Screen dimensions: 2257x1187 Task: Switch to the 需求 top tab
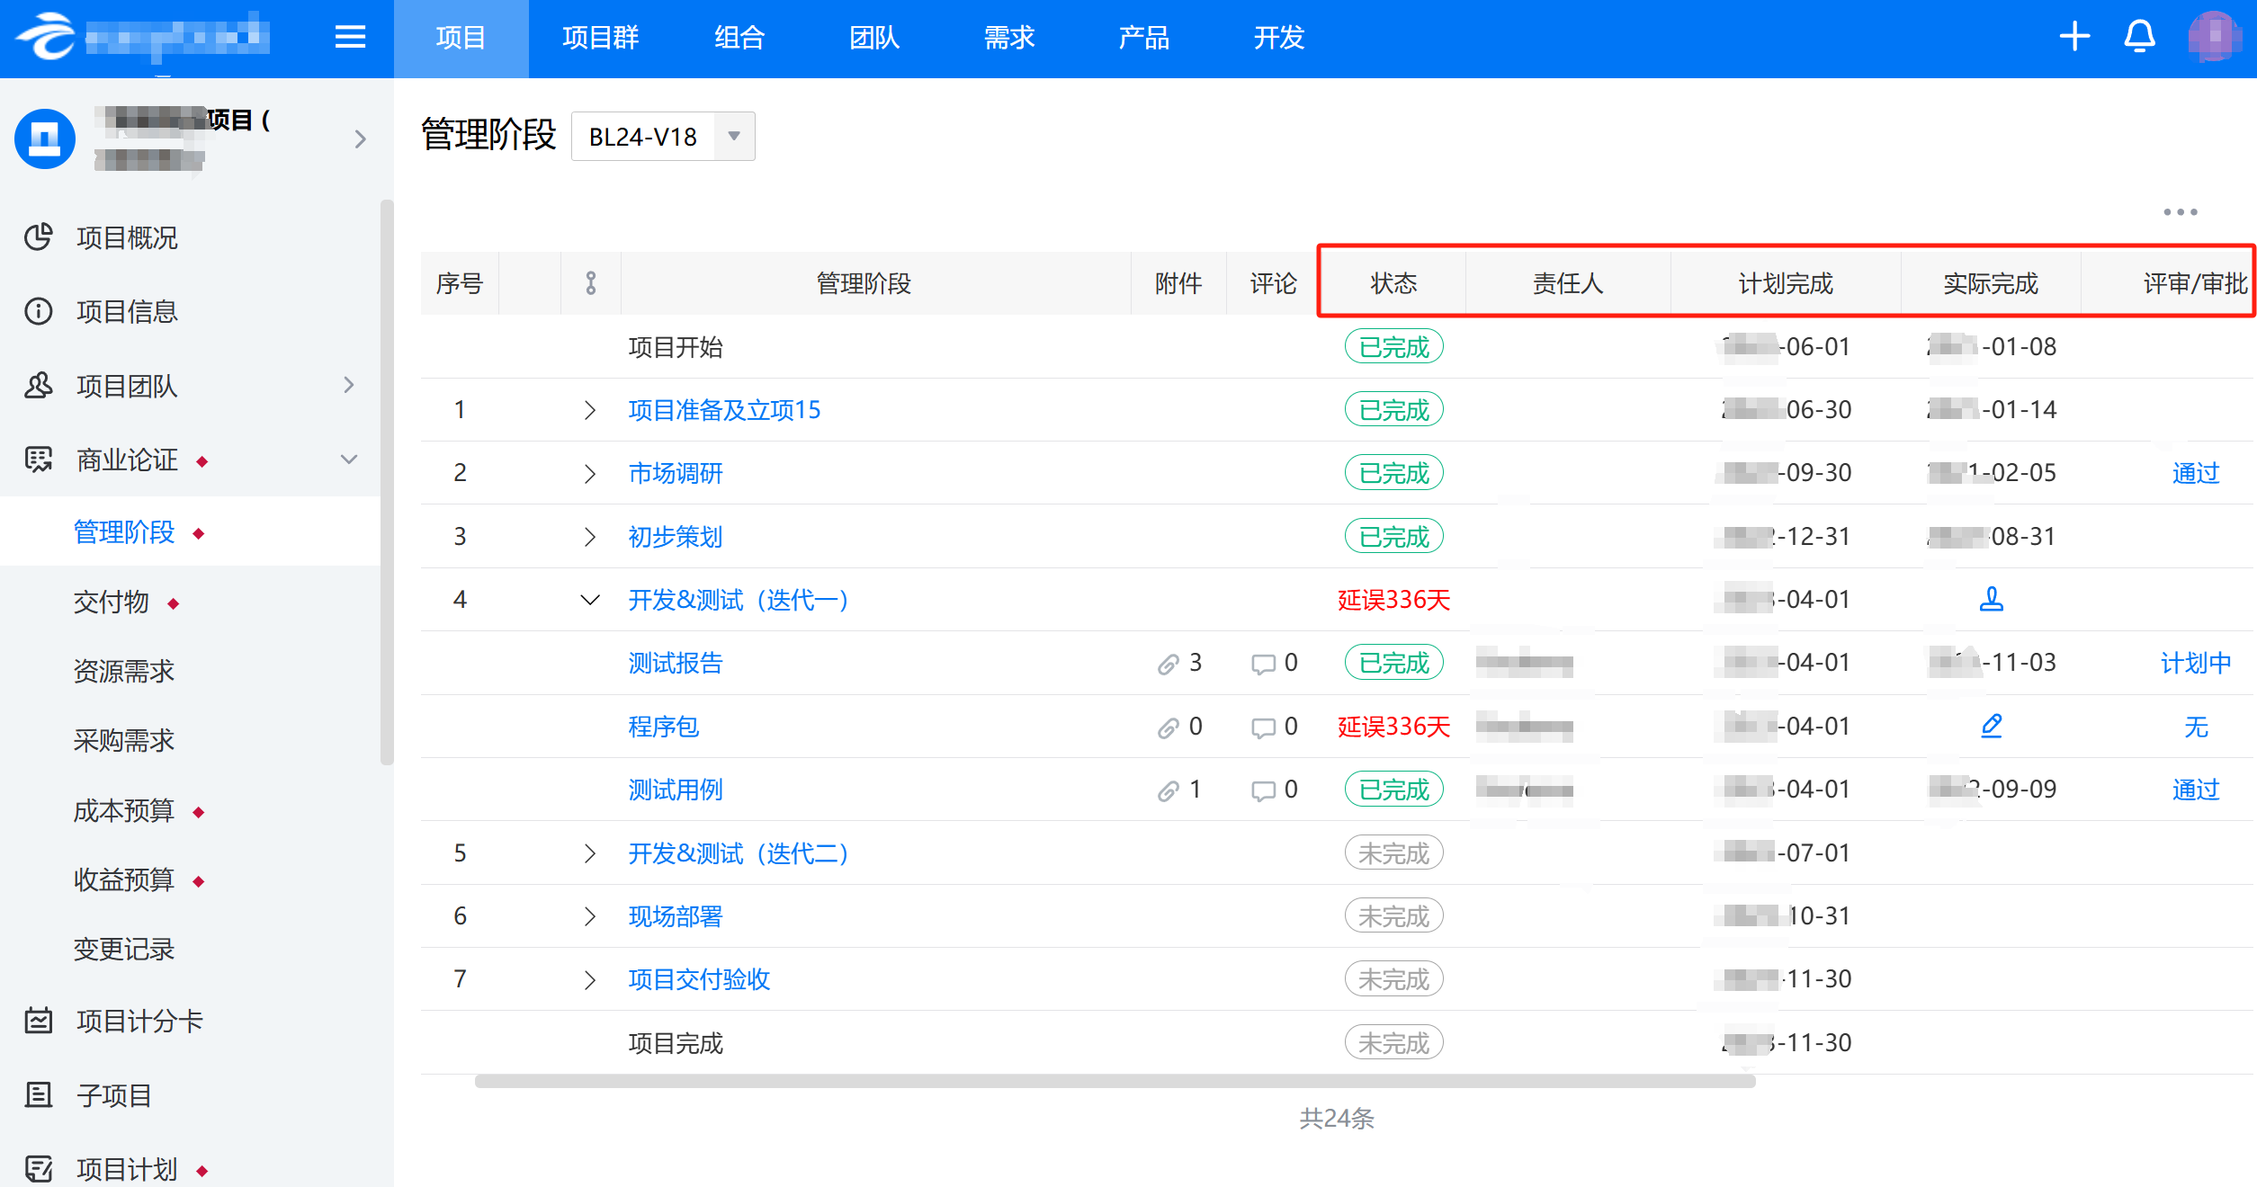(x=1008, y=38)
